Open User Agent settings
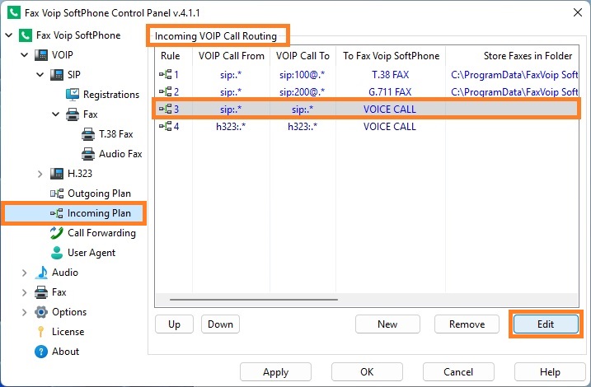The image size is (591, 387). click(x=91, y=253)
